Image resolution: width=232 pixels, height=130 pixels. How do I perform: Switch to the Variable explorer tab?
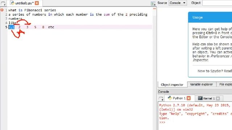(202, 84)
